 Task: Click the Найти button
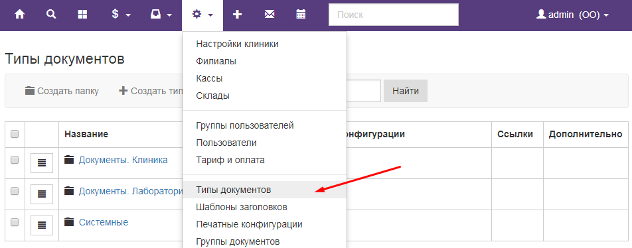click(x=406, y=91)
